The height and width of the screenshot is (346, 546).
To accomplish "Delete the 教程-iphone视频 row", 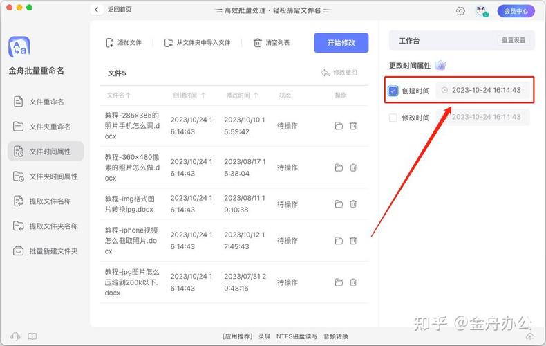I will pyautogui.click(x=353, y=241).
